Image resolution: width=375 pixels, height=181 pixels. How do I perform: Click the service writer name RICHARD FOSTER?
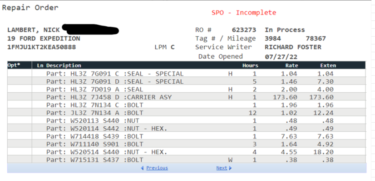(293, 47)
